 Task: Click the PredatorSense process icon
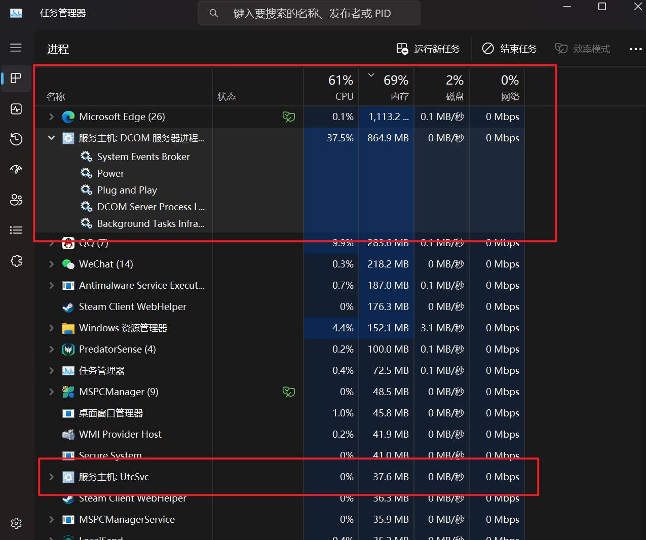click(x=68, y=350)
